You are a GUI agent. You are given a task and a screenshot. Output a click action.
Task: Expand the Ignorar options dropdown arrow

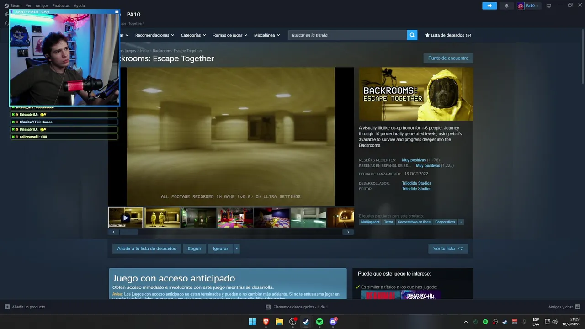(x=236, y=249)
